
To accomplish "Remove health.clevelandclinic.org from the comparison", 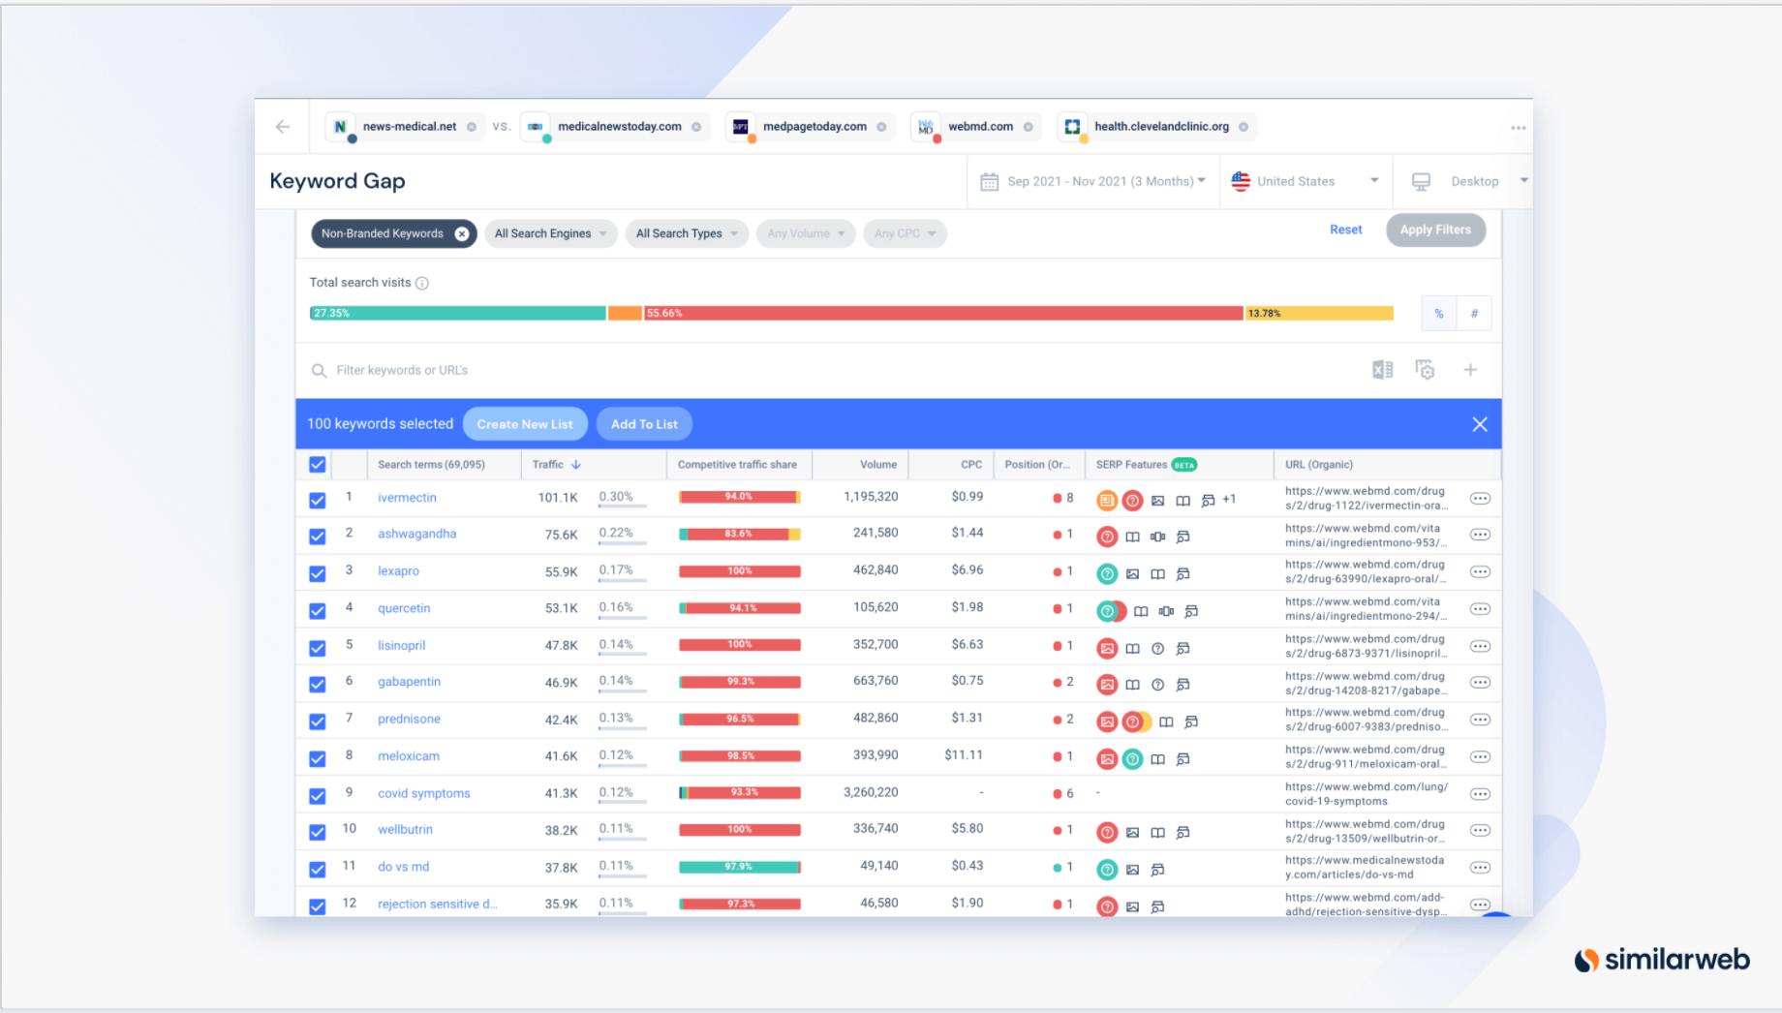I will point(1244,127).
